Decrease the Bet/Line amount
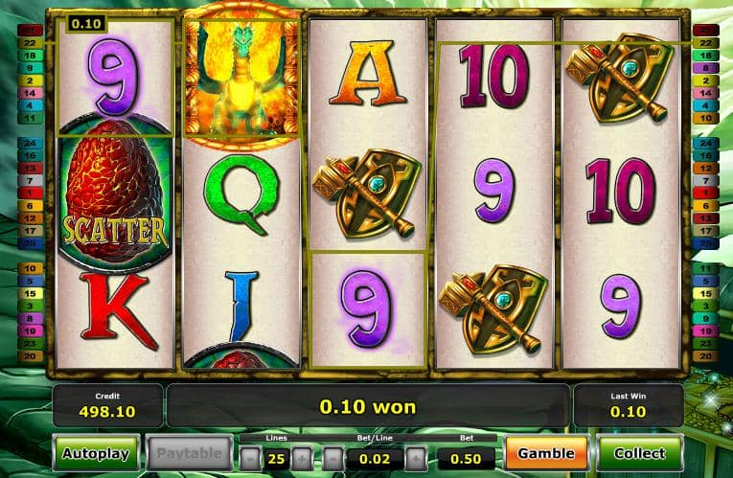Viewport: 733px width, 478px height. (332, 459)
